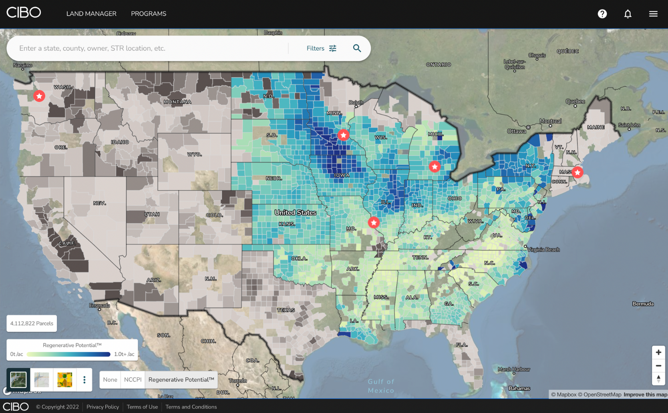Zoom in with the plus button
This screenshot has height=413, width=668.
coord(658,352)
